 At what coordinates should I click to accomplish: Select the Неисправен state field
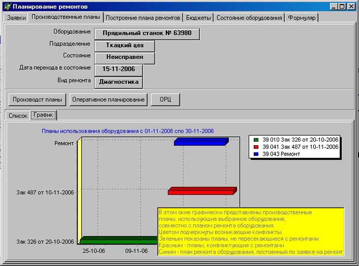tap(125, 58)
